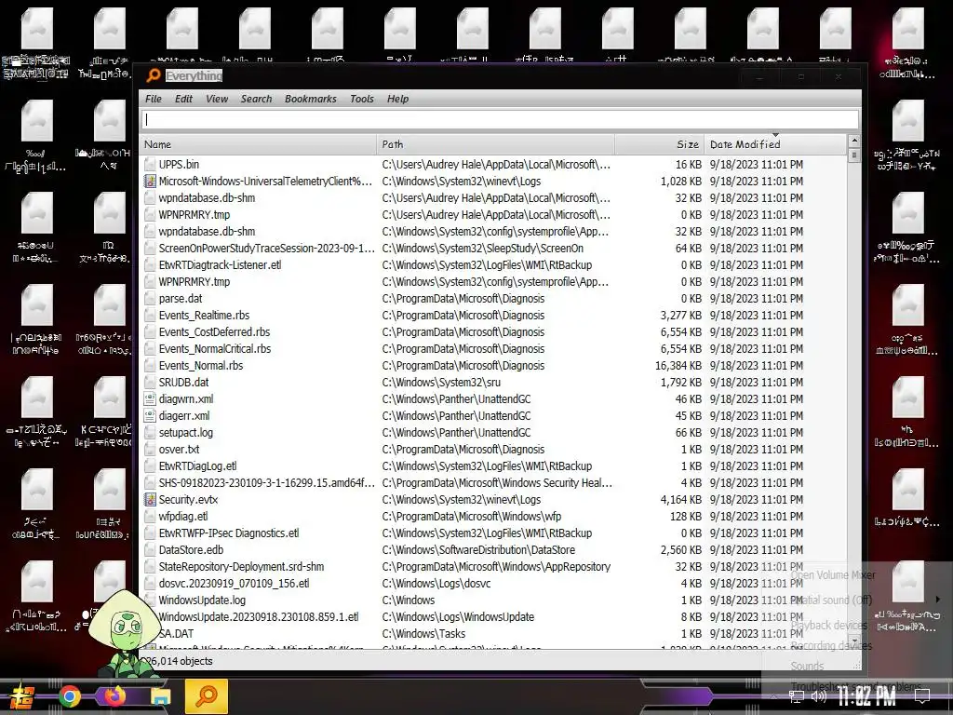Click the path C:\Windows\System32\SleepStudy\ScreenOn
The width and height of the screenshot is (953, 715).
(483, 248)
